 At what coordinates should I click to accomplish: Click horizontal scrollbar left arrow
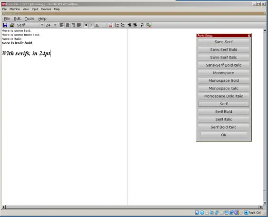tap(4, 207)
